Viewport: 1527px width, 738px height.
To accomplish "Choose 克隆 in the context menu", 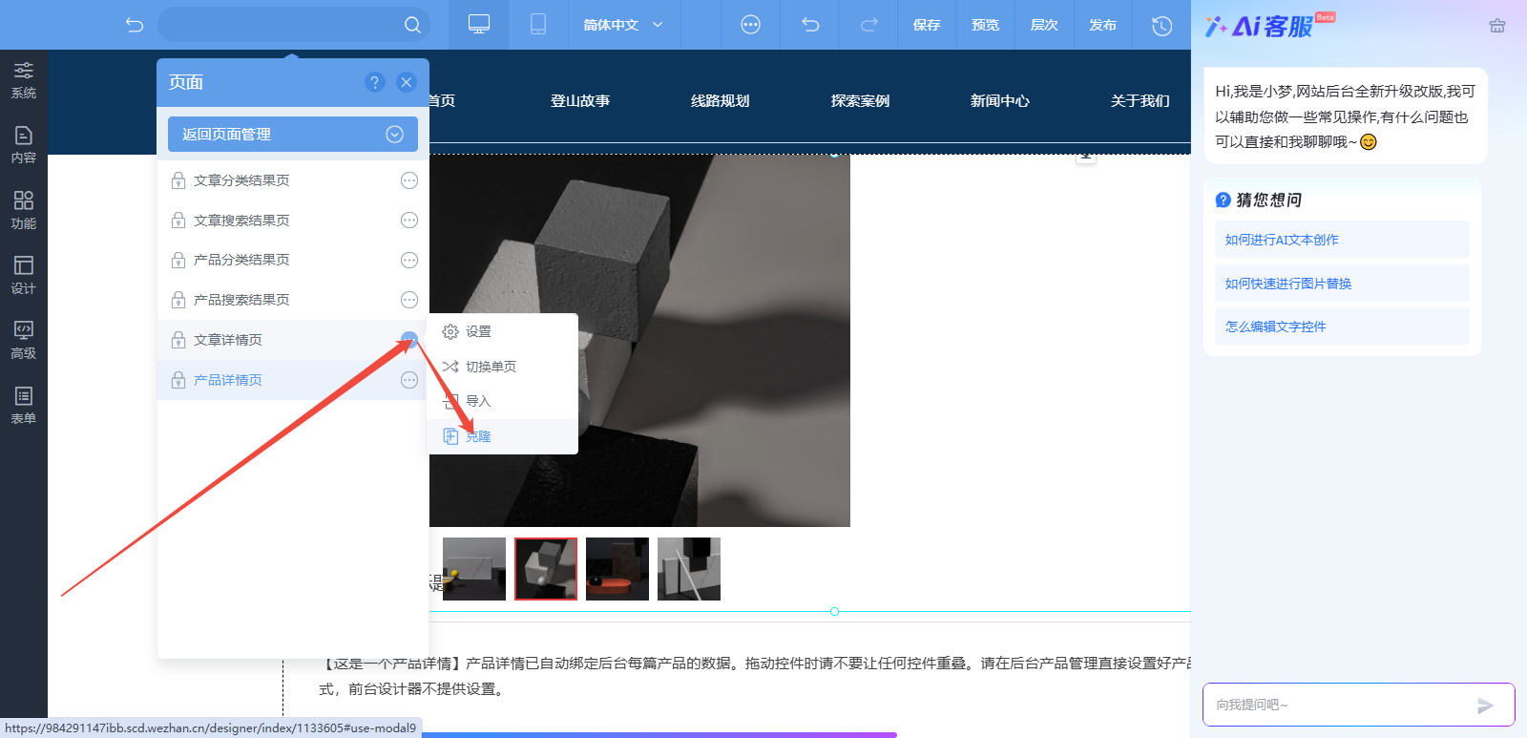I will (503, 436).
